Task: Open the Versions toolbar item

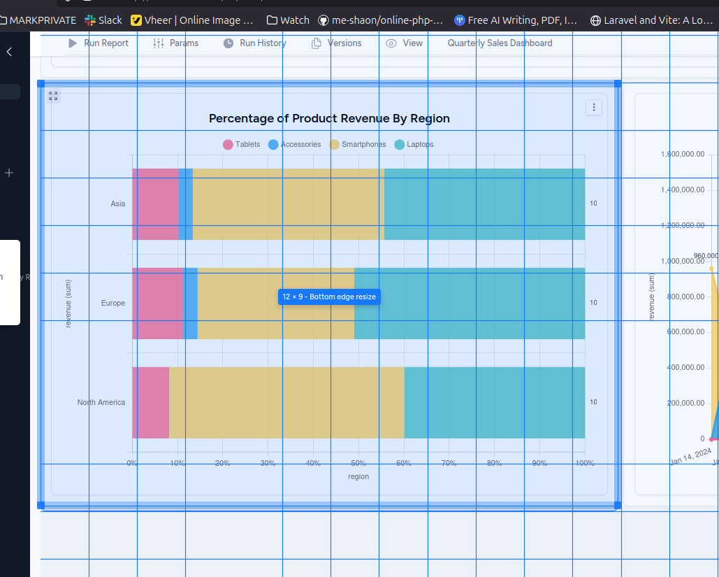Action: (344, 43)
